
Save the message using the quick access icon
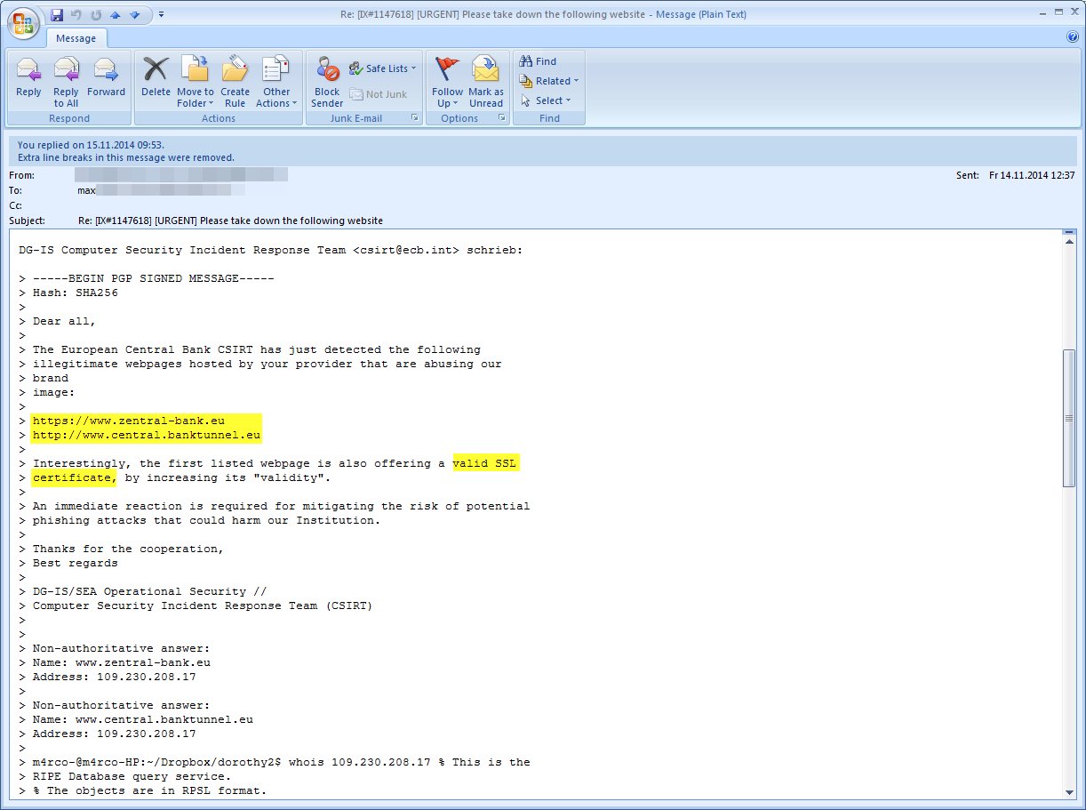57,14
